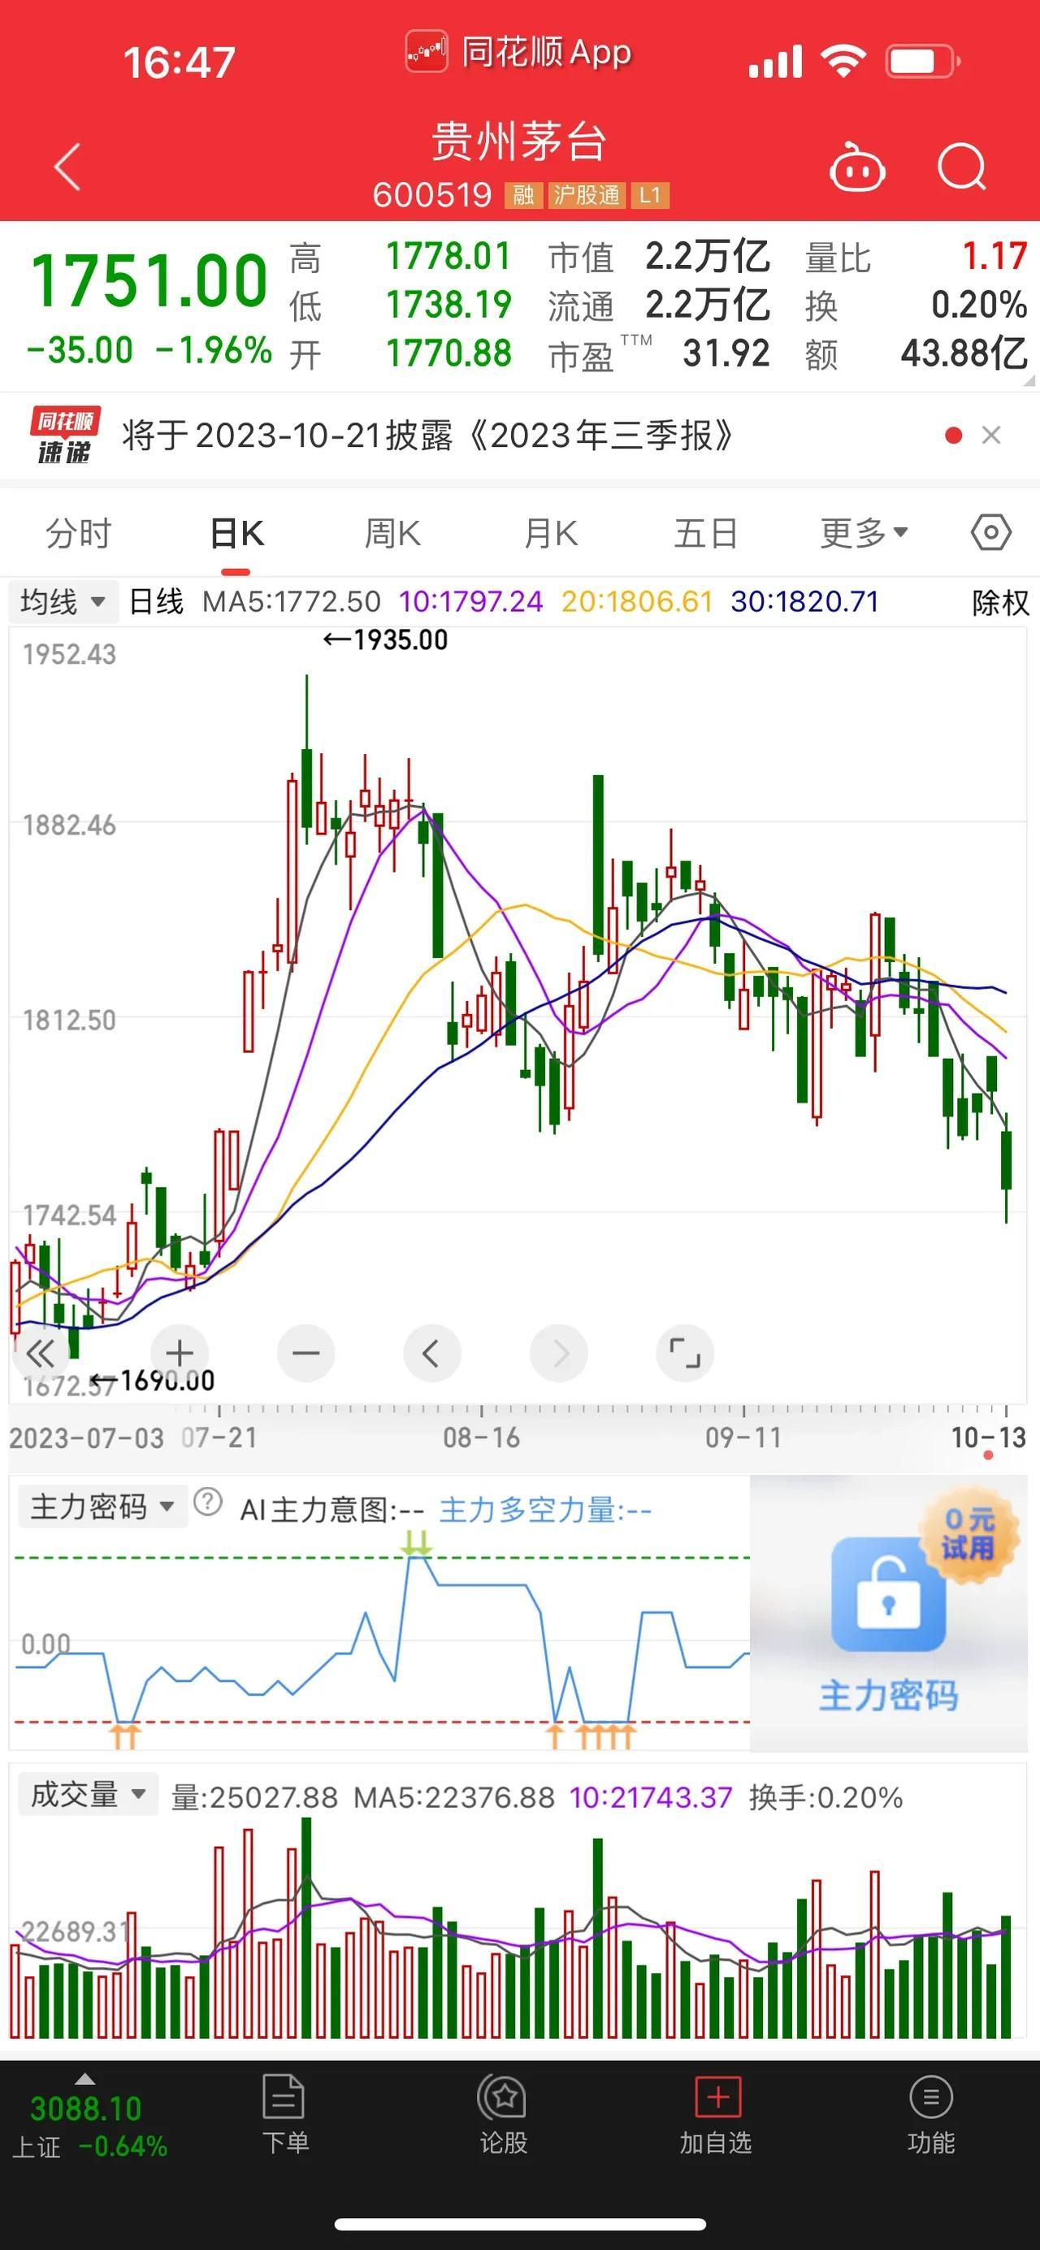Switch to 分时 chart tab
1040x2250 pixels.
tap(79, 533)
